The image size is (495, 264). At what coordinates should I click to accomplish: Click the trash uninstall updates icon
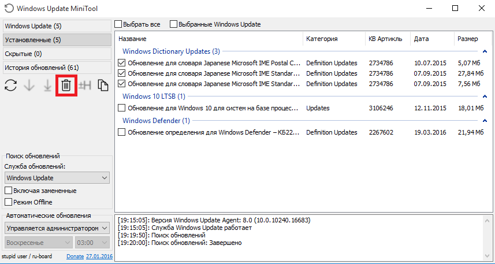(66, 85)
